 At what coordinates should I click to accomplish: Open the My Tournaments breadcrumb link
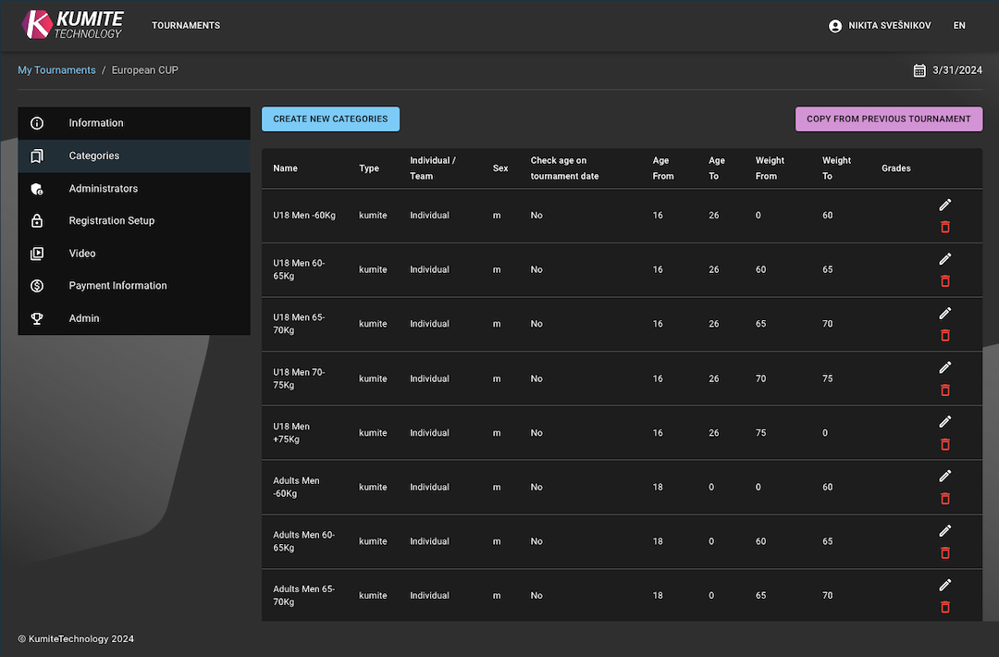pos(56,69)
